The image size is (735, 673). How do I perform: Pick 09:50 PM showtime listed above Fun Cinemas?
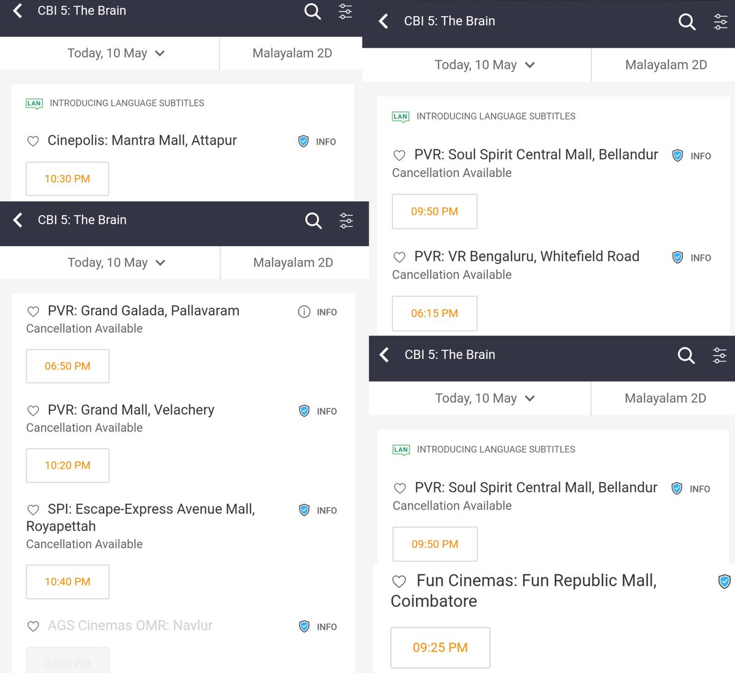(x=435, y=544)
